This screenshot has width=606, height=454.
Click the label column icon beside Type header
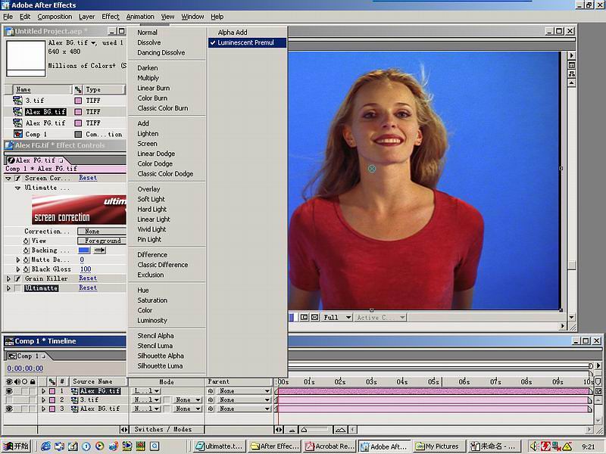click(78, 89)
